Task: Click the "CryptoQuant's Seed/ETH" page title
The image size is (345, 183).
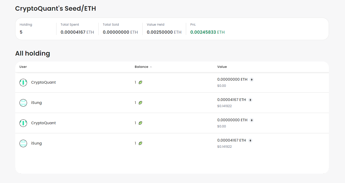Action: coord(56,9)
